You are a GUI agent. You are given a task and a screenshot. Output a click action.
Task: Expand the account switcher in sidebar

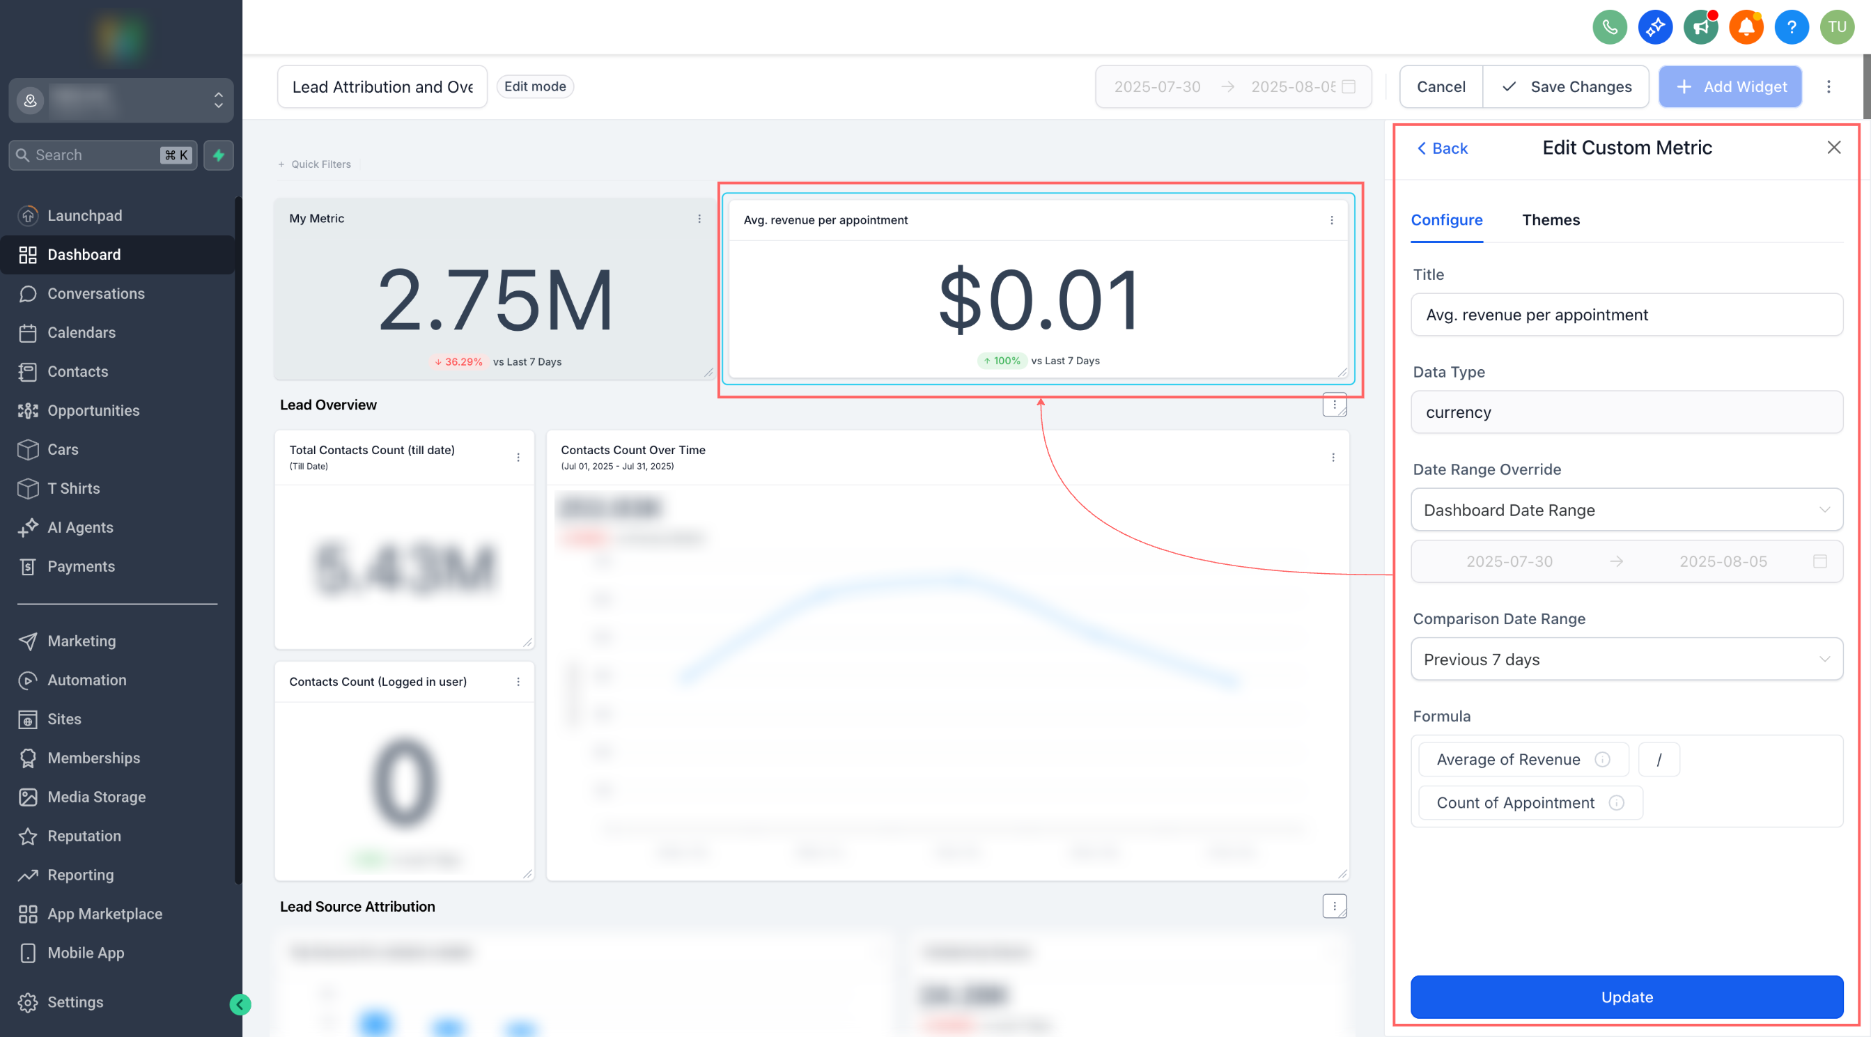pyautogui.click(x=121, y=100)
